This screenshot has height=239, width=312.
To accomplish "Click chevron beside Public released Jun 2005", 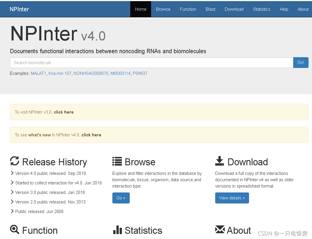I will point(12,211).
